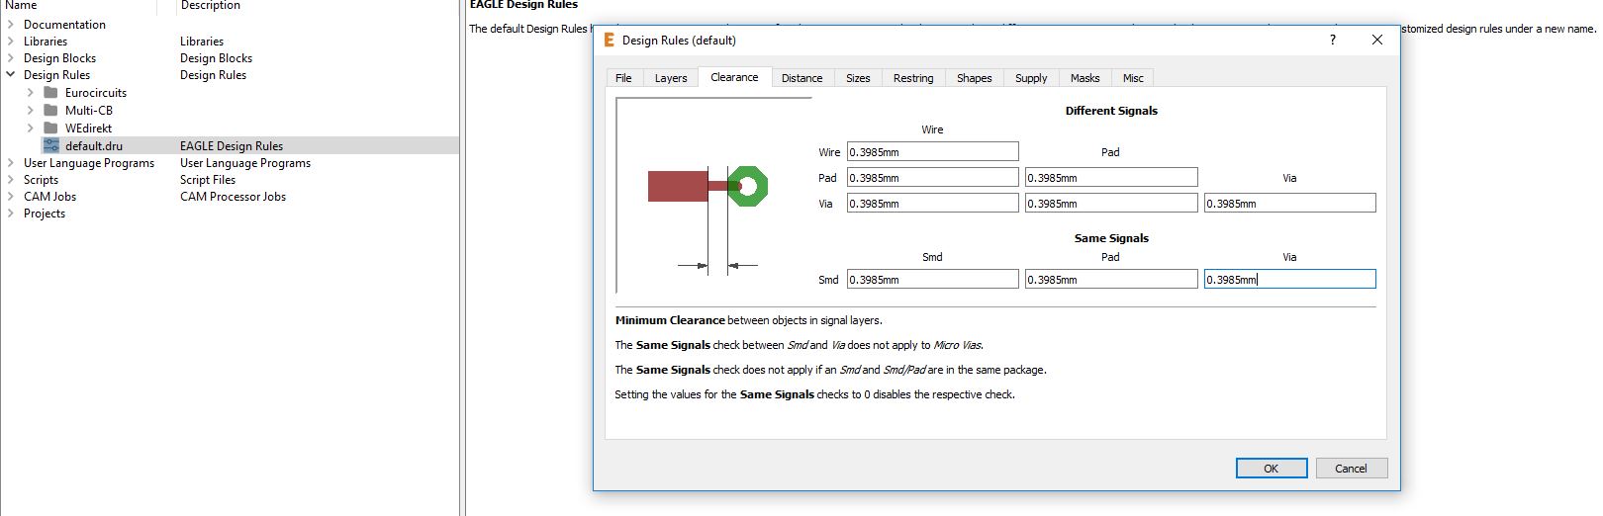Click 'EAGLE Design Rules' description text
Viewport: 1603px width, 516px height.
(x=232, y=145)
